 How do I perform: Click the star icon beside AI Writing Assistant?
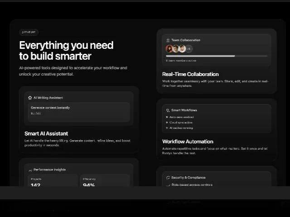pyautogui.click(x=30, y=98)
